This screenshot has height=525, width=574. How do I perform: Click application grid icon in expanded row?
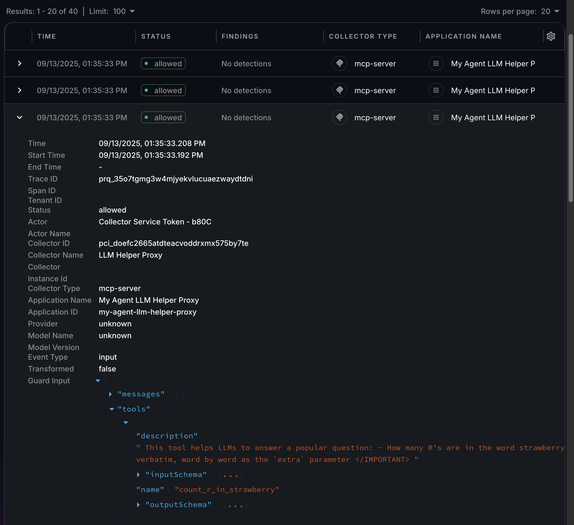click(436, 117)
